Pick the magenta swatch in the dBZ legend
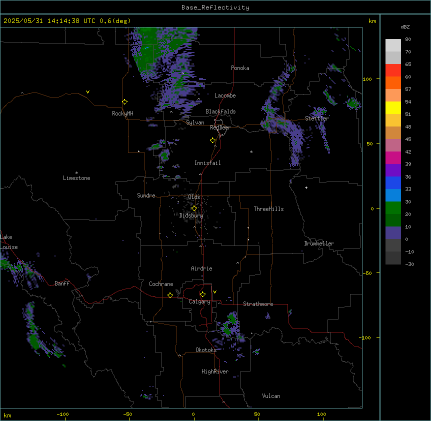Viewport: 431px width, 421px height. 393,157
